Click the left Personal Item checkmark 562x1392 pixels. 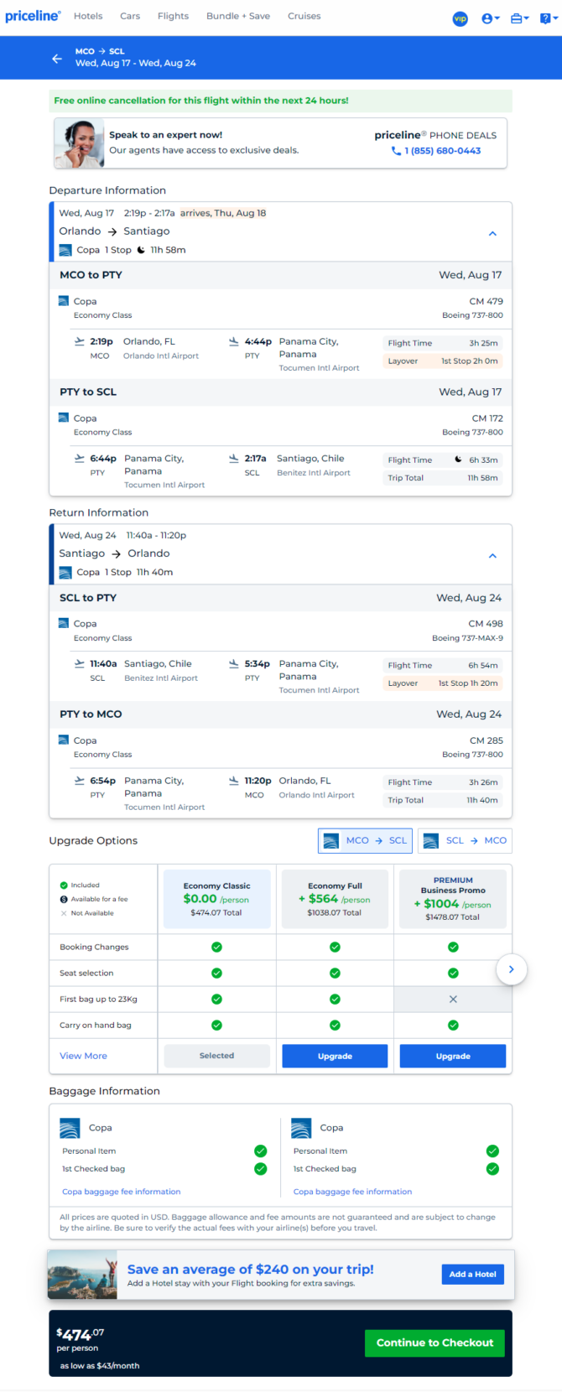(x=261, y=1150)
